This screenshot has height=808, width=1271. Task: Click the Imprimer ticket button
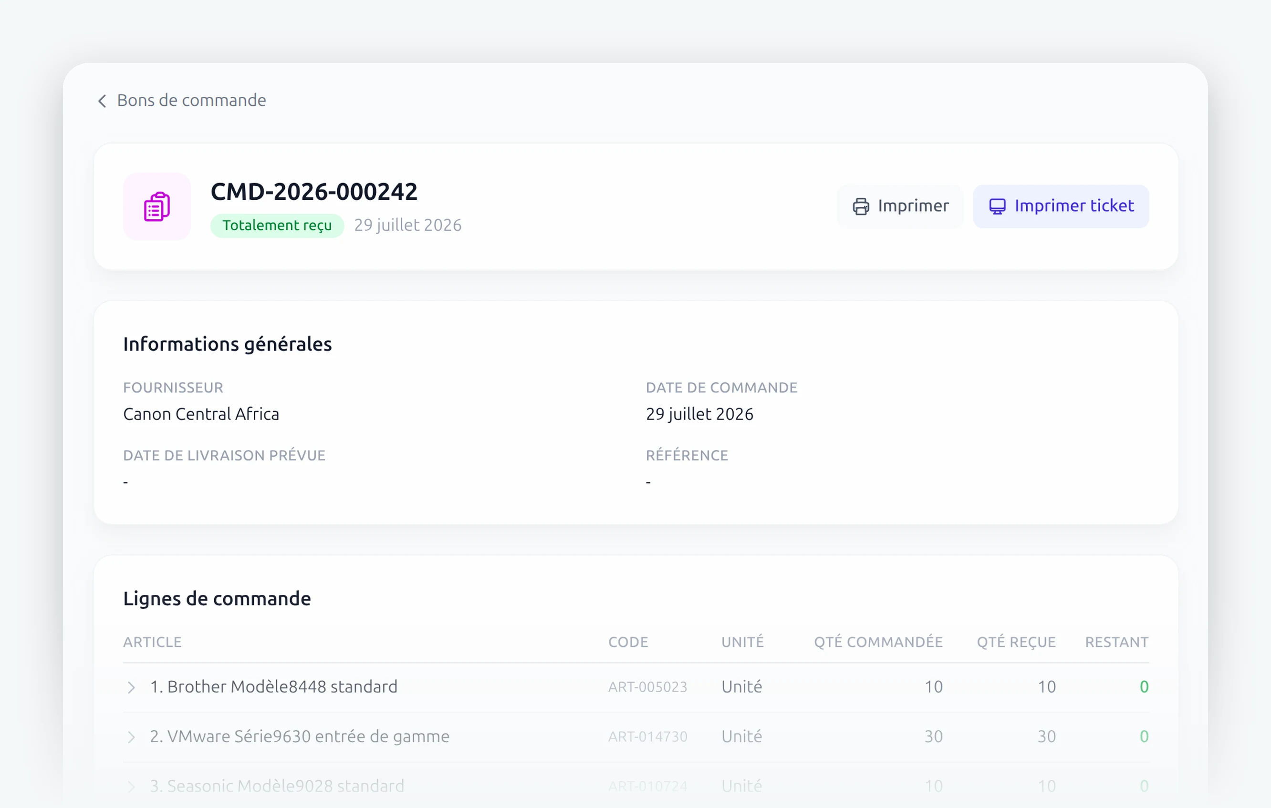pos(1061,206)
